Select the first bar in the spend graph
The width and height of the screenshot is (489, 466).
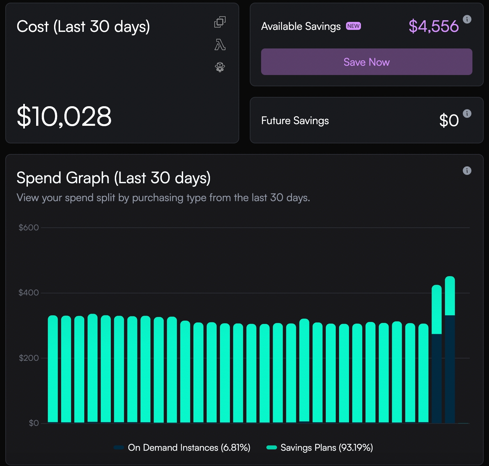pos(53,368)
